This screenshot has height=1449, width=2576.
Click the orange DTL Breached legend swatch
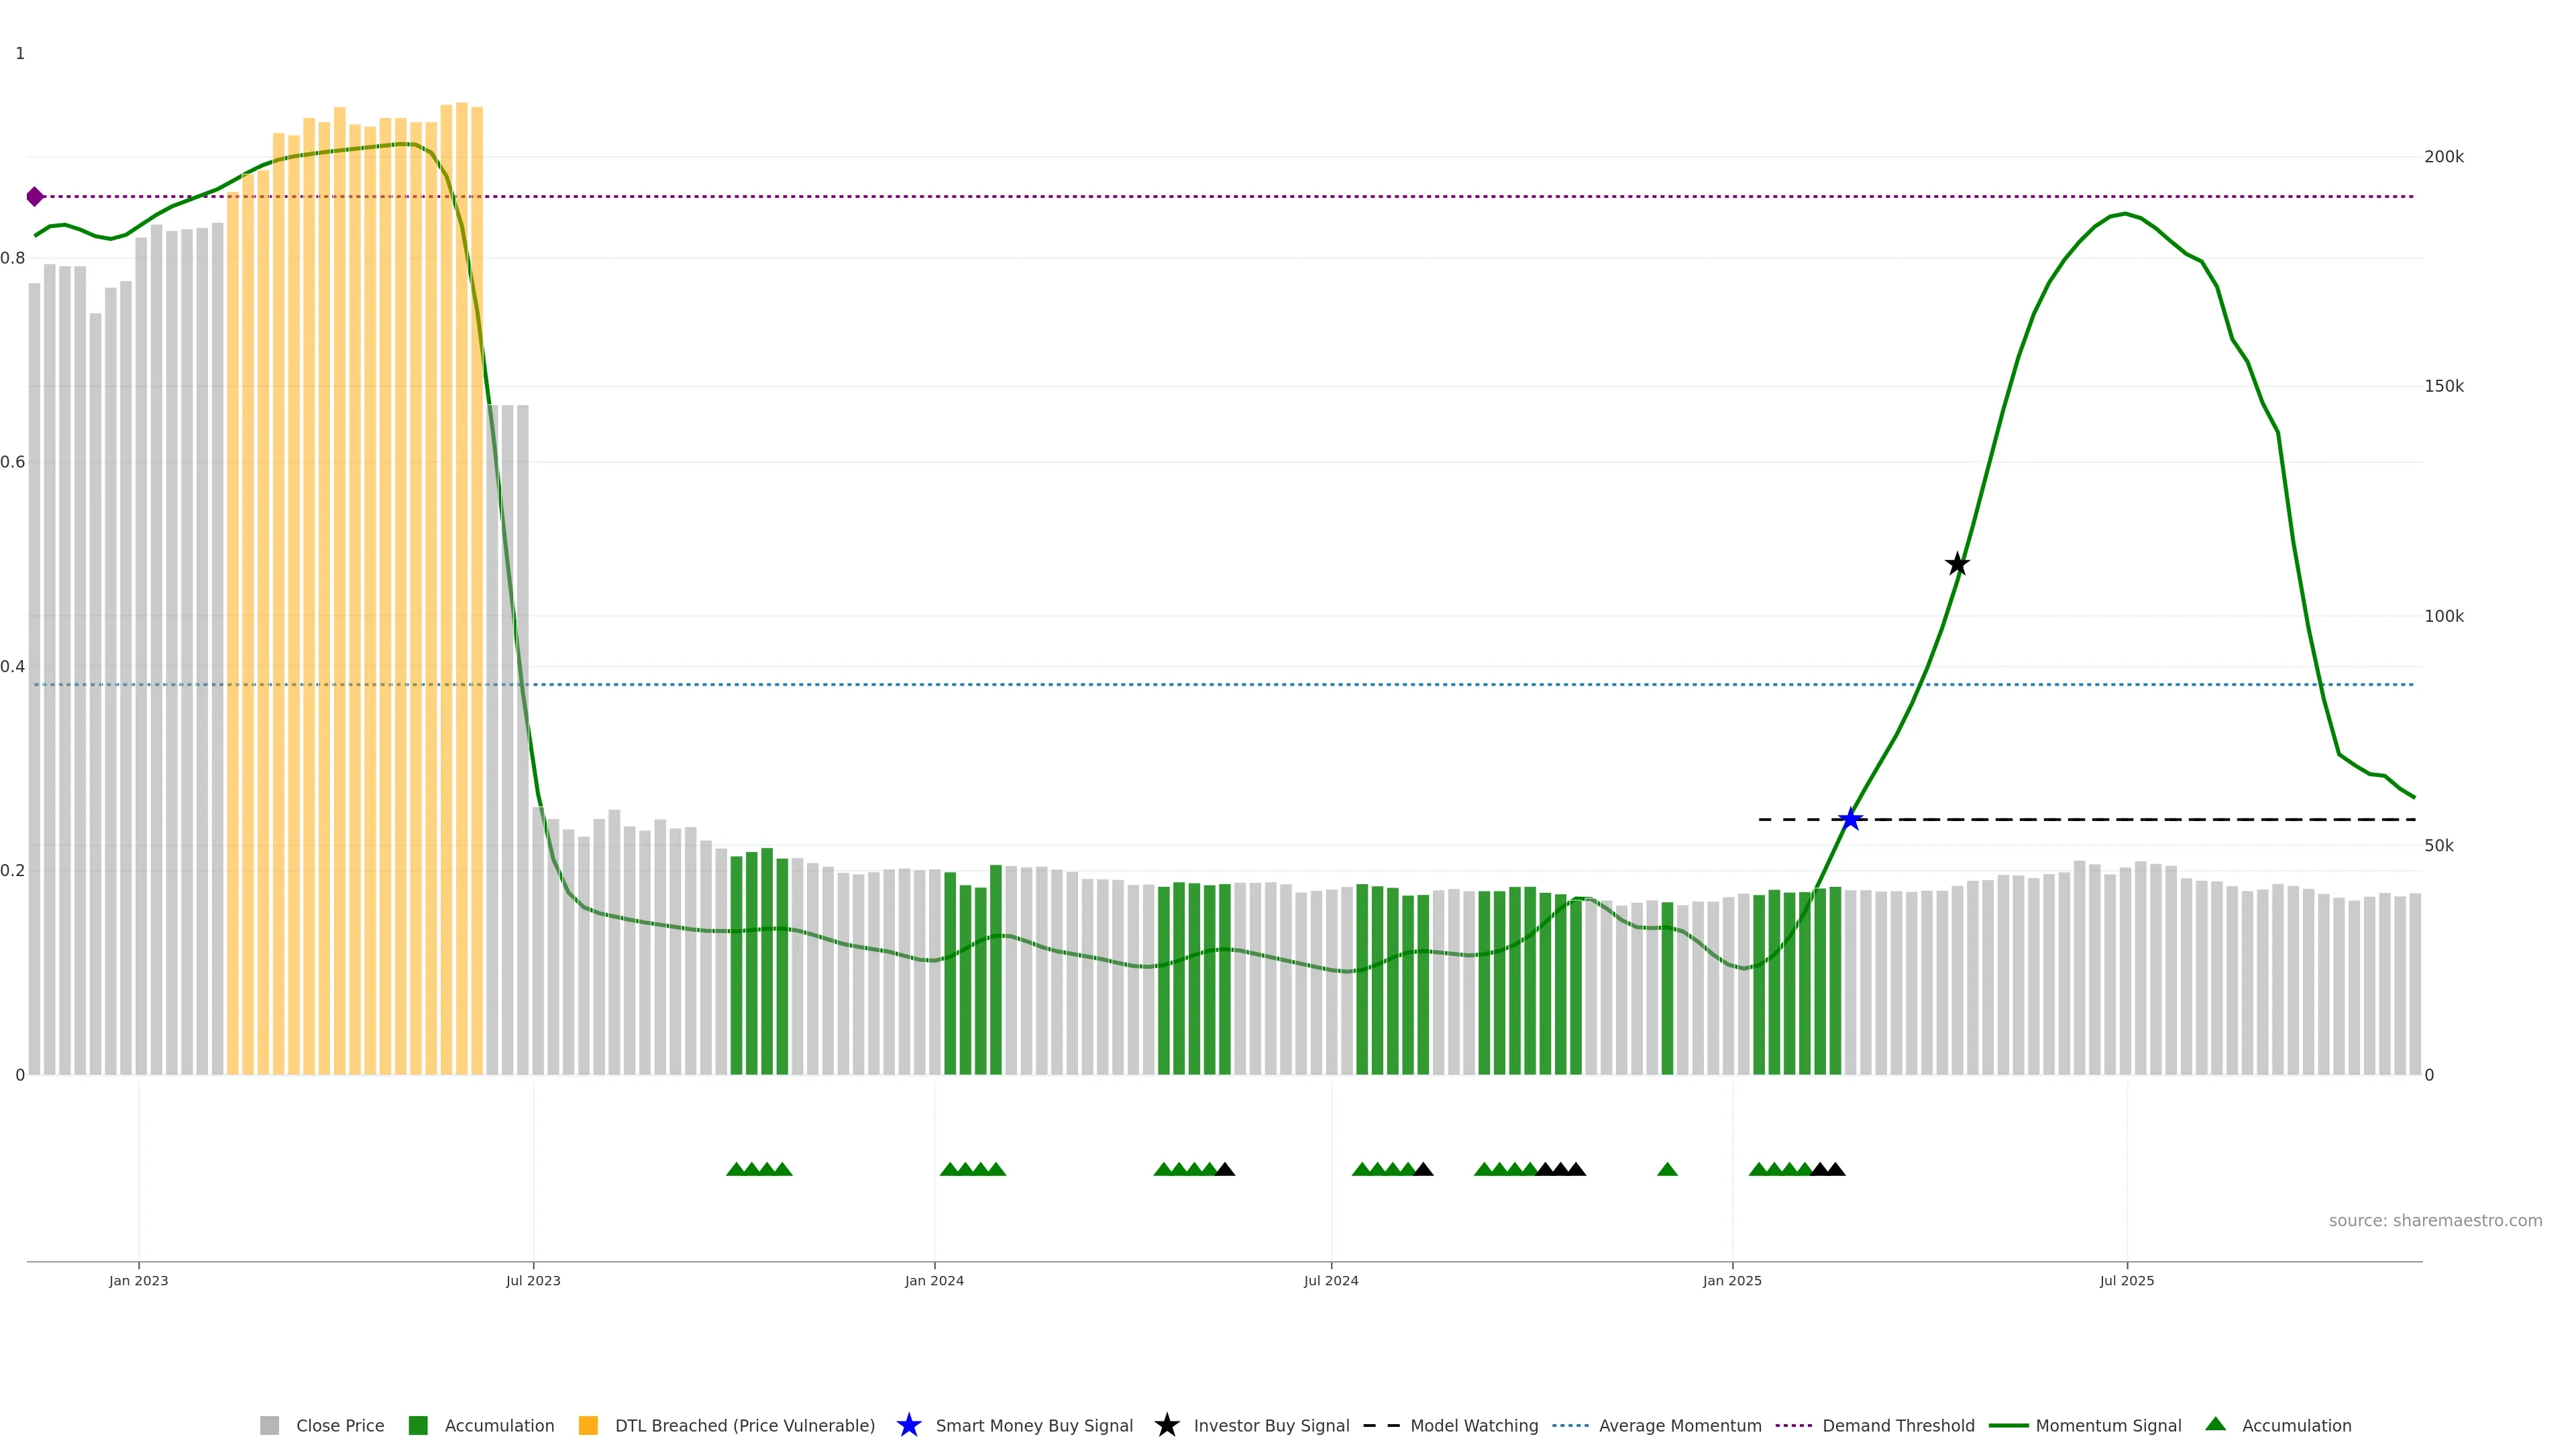click(x=588, y=1425)
